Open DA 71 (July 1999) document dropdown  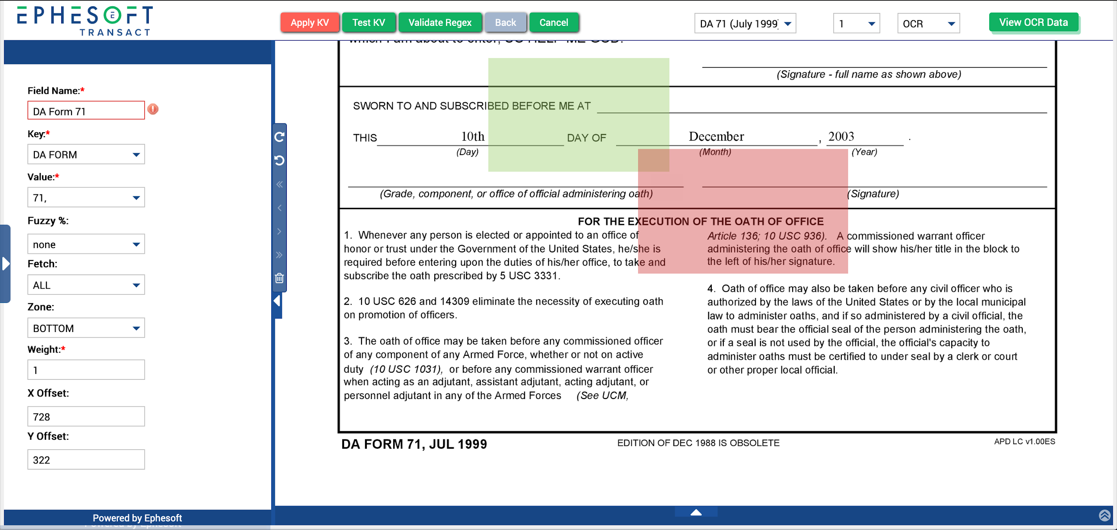click(745, 24)
